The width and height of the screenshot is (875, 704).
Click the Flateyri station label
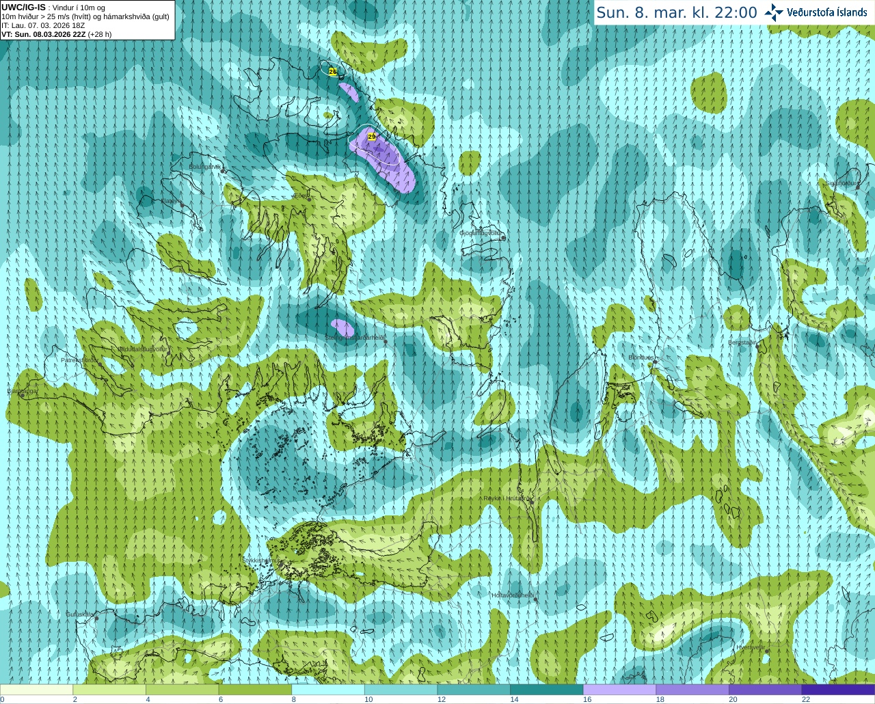(172, 201)
